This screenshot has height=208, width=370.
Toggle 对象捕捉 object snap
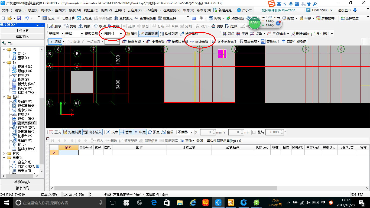[x=72, y=132]
